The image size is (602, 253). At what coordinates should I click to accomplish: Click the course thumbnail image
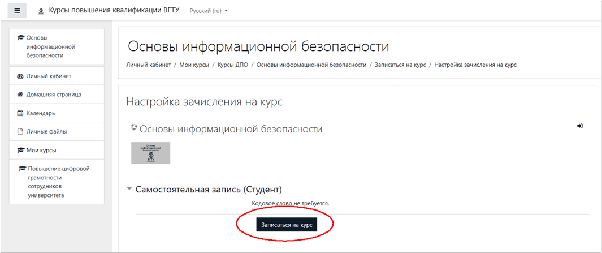150,153
